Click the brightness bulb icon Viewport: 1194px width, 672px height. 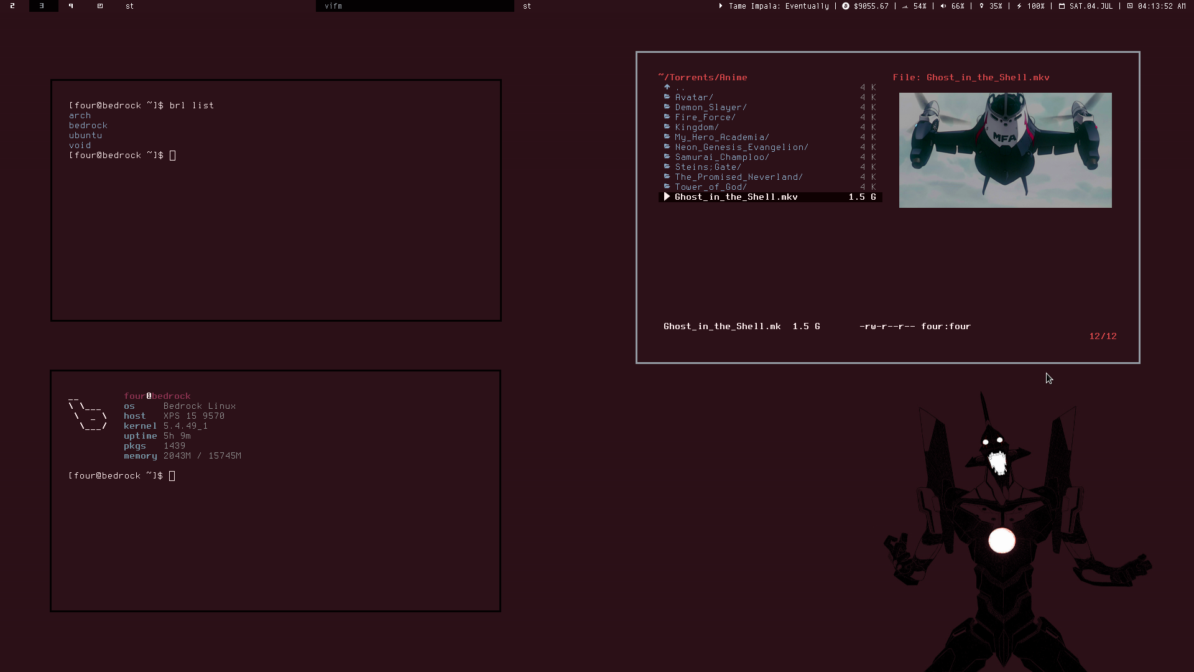982,6
